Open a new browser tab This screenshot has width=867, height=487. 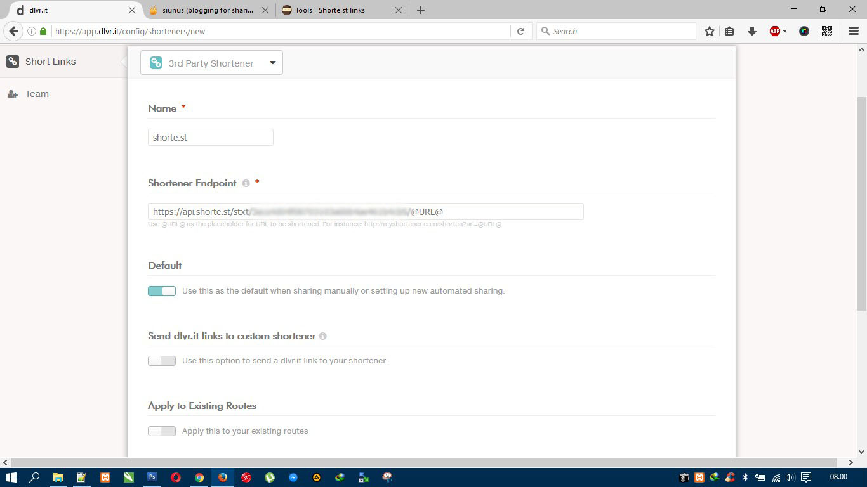421,10
